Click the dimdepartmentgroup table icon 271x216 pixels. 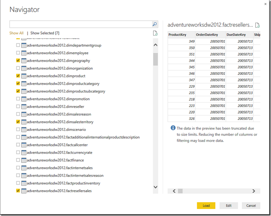coord(24,45)
